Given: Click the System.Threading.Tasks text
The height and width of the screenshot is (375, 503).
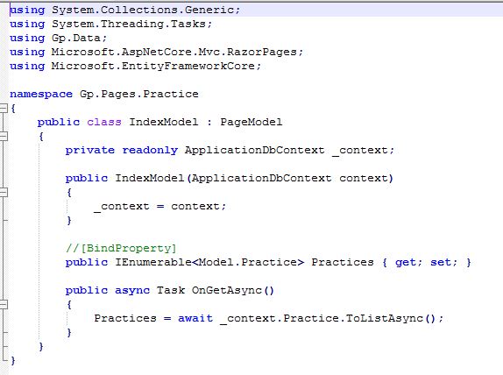Looking at the screenshot, I should (x=131, y=24).
